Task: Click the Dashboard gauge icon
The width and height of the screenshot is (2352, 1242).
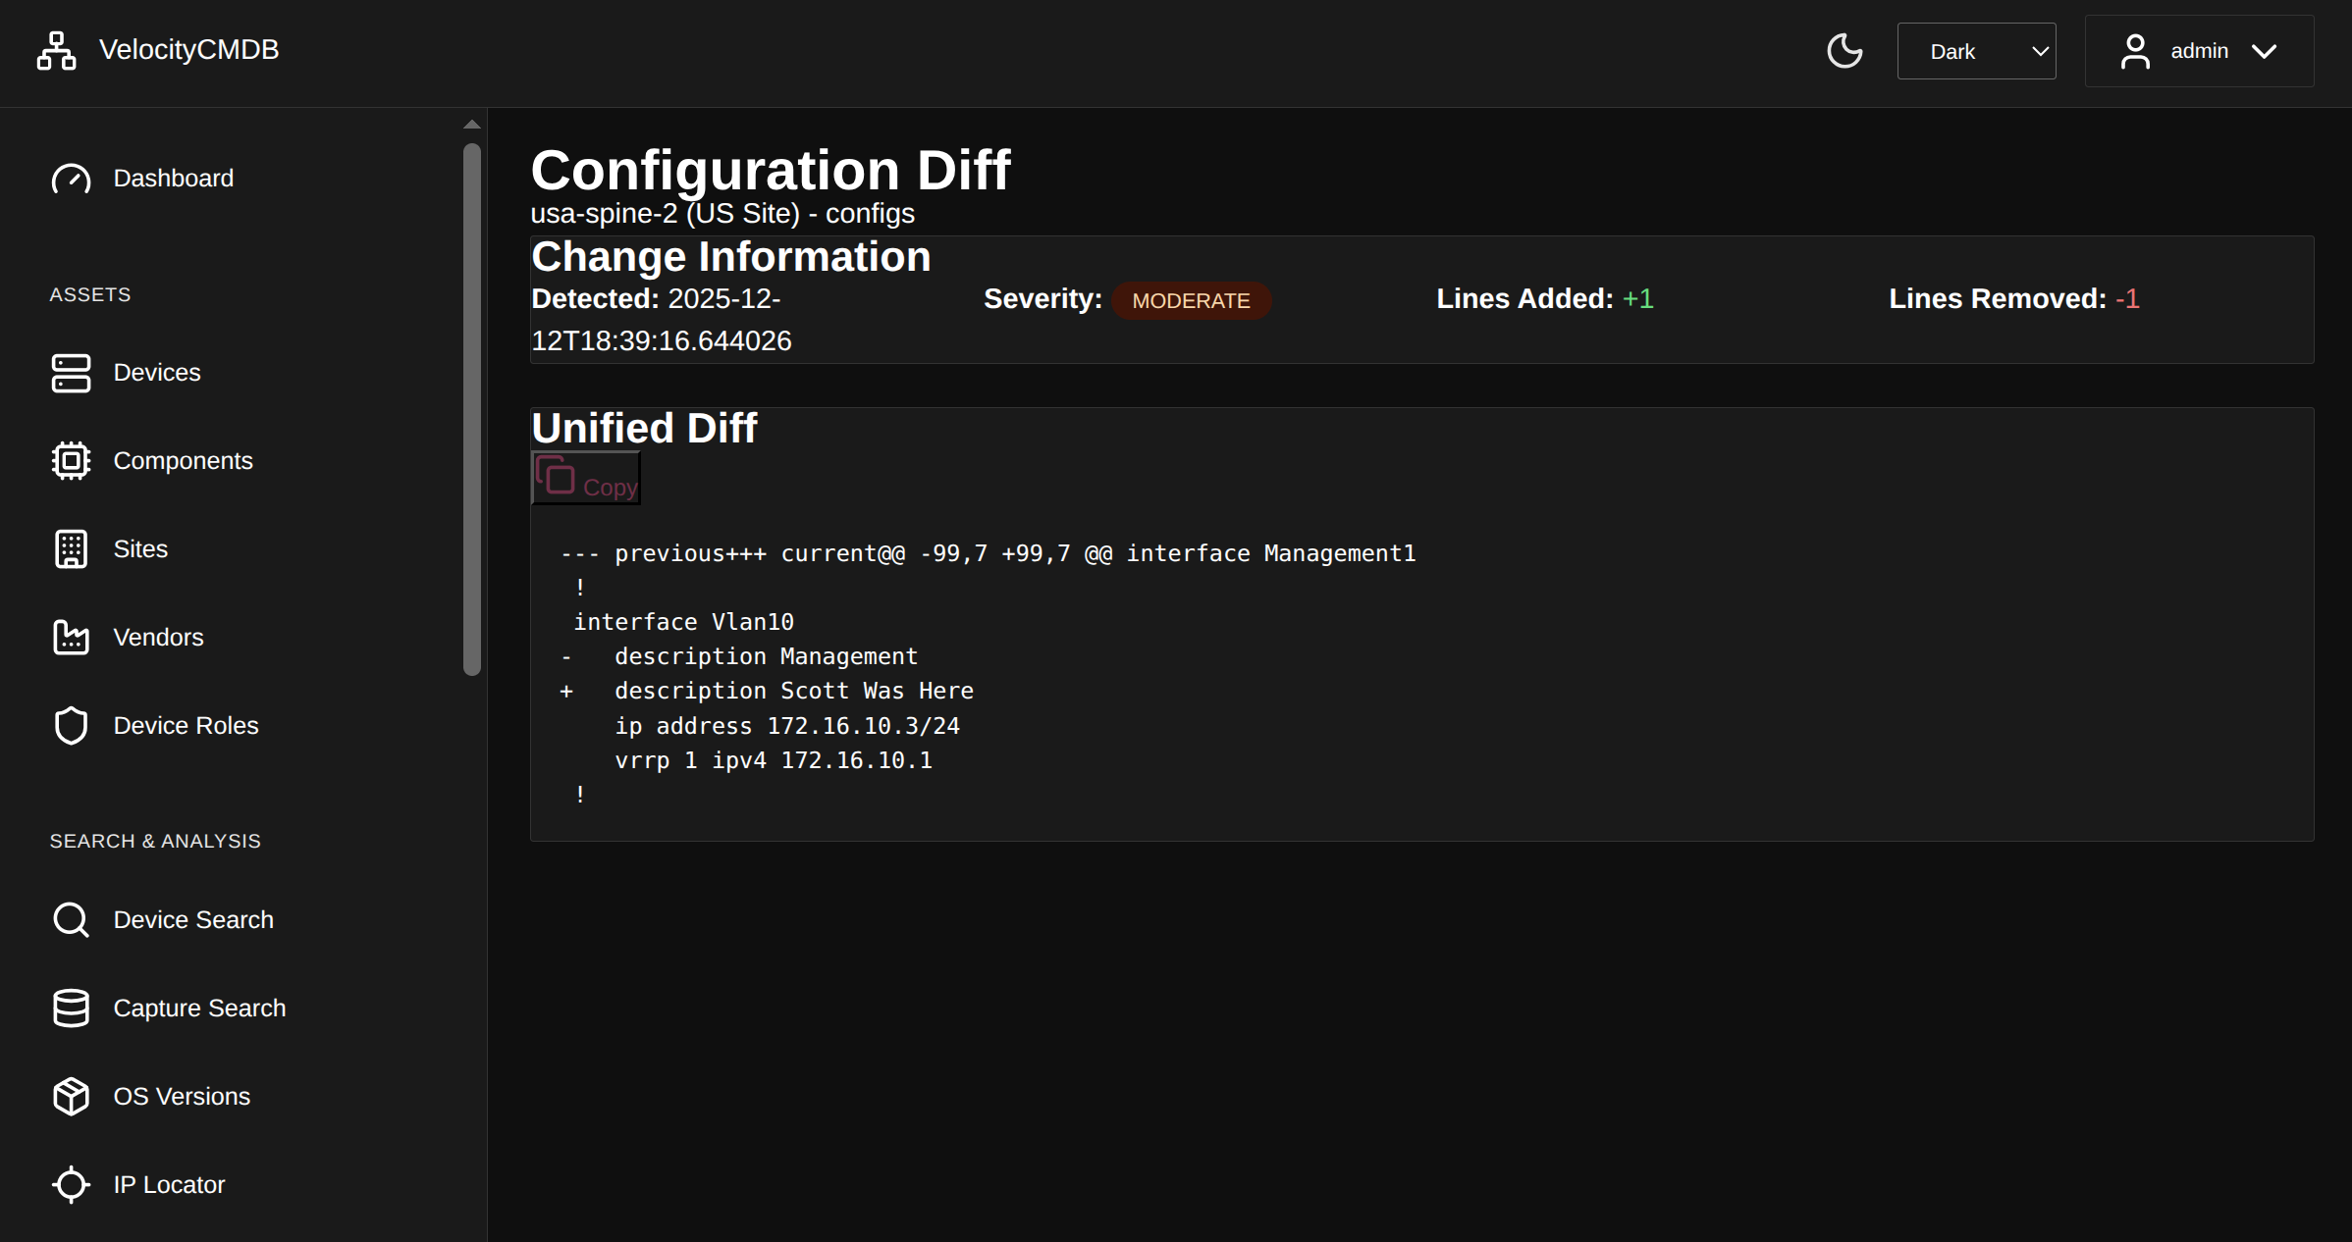Action: pyautogui.click(x=71, y=179)
